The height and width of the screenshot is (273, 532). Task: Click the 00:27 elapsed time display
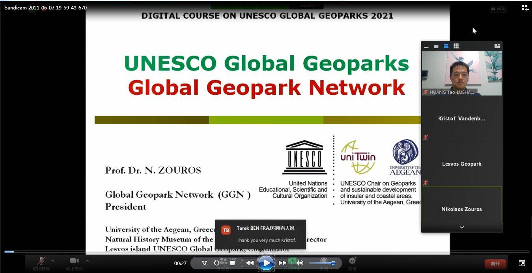pos(180,263)
